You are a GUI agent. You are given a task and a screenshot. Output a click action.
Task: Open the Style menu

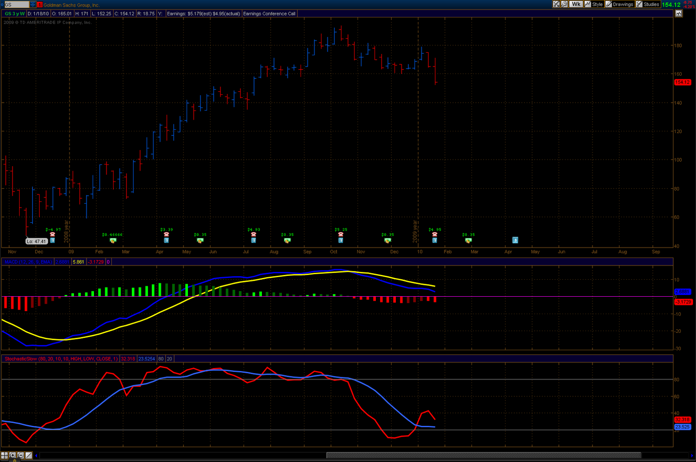tap(594, 4)
